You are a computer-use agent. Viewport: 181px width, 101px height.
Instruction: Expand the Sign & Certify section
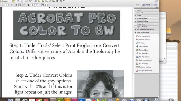pos(146,27)
